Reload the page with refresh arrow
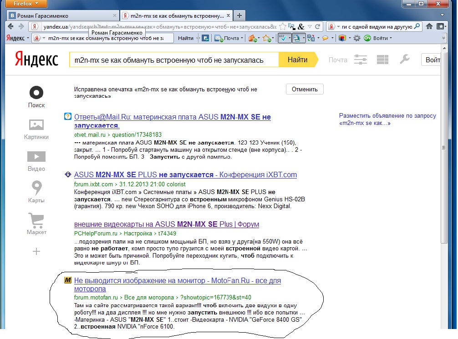This screenshot has width=458, height=339. [x=317, y=26]
